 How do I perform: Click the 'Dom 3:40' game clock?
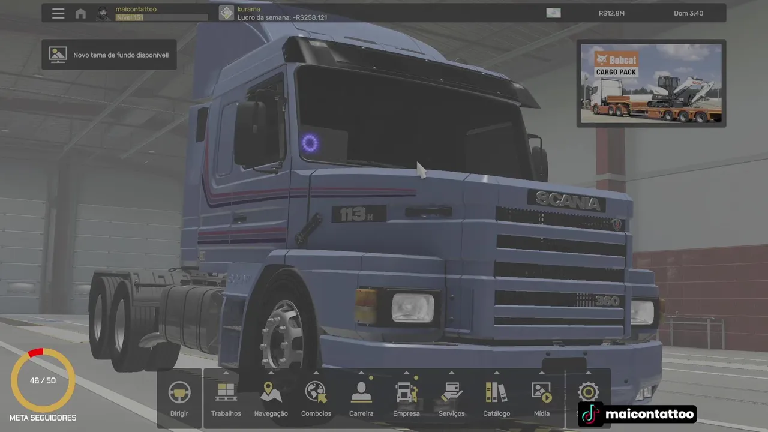click(688, 13)
